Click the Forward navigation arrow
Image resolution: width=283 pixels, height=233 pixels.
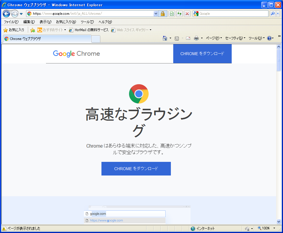[x=15, y=14]
